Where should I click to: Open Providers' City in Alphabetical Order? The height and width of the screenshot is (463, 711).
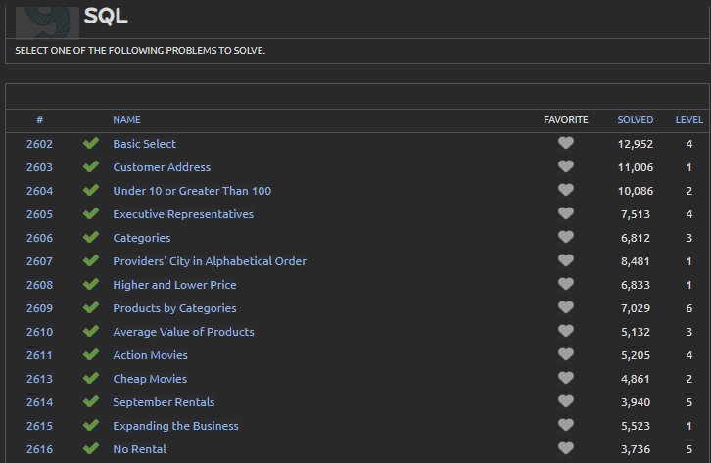coord(210,262)
